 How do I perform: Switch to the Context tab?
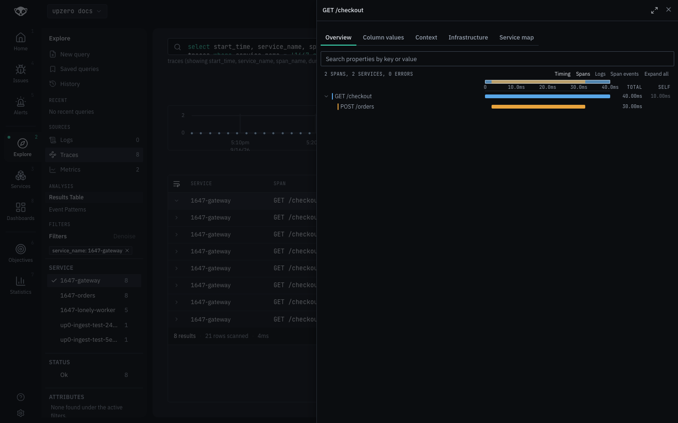coord(426,38)
